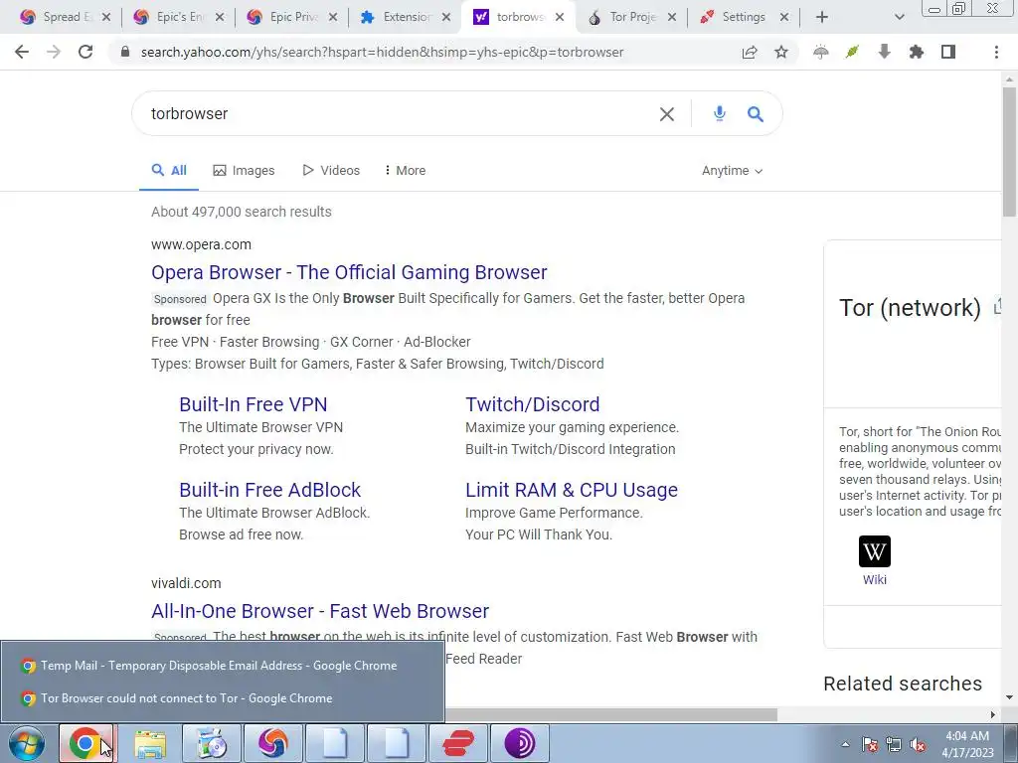Open the Built-In Free VPN link
This screenshot has height=763, width=1018.
pyautogui.click(x=254, y=404)
